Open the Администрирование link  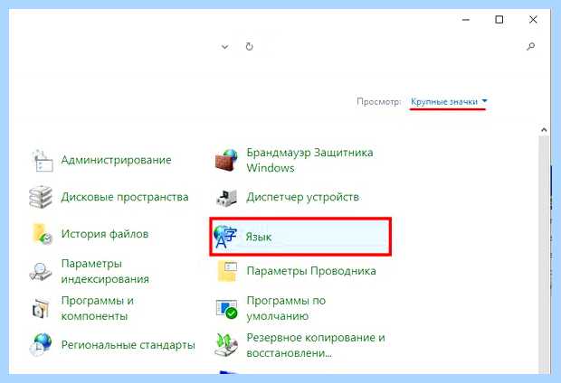tap(117, 160)
